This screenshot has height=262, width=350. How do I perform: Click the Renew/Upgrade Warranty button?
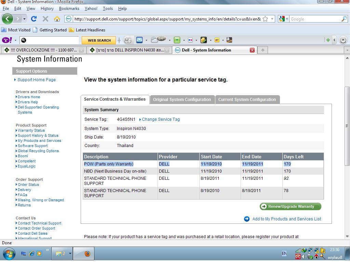(291, 206)
